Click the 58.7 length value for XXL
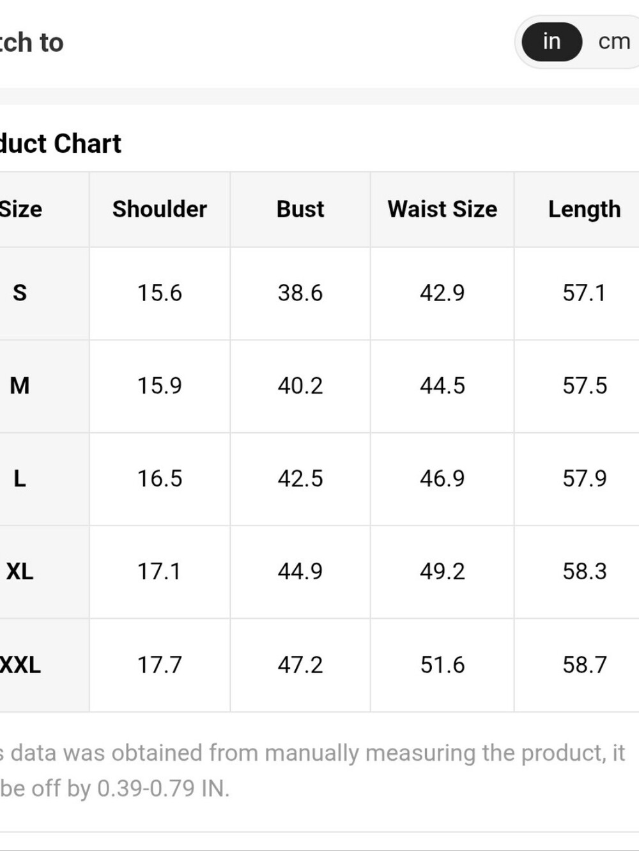639x851 pixels. tap(584, 665)
